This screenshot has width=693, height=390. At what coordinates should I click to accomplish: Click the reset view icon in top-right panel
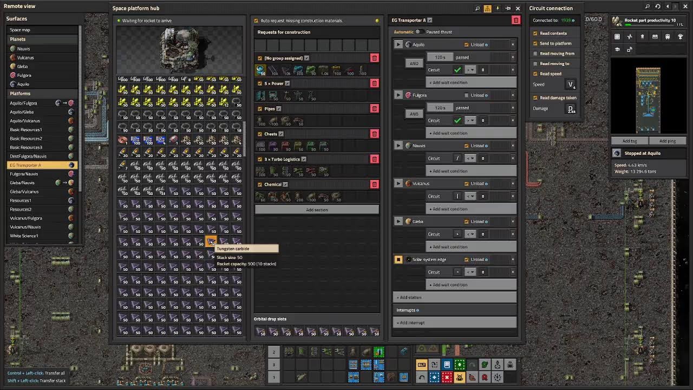pos(657,6)
